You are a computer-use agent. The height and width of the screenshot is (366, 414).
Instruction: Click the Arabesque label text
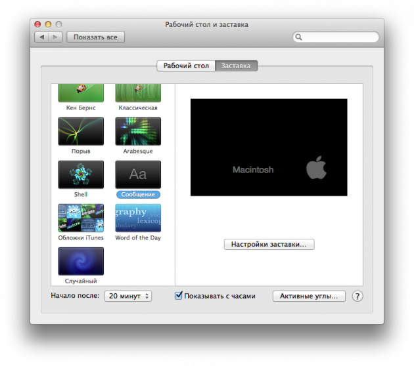(138, 152)
